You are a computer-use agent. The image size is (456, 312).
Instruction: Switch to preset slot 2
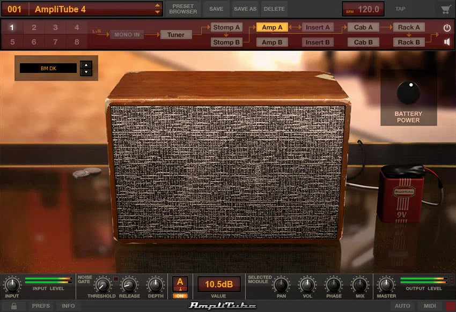pos(34,27)
